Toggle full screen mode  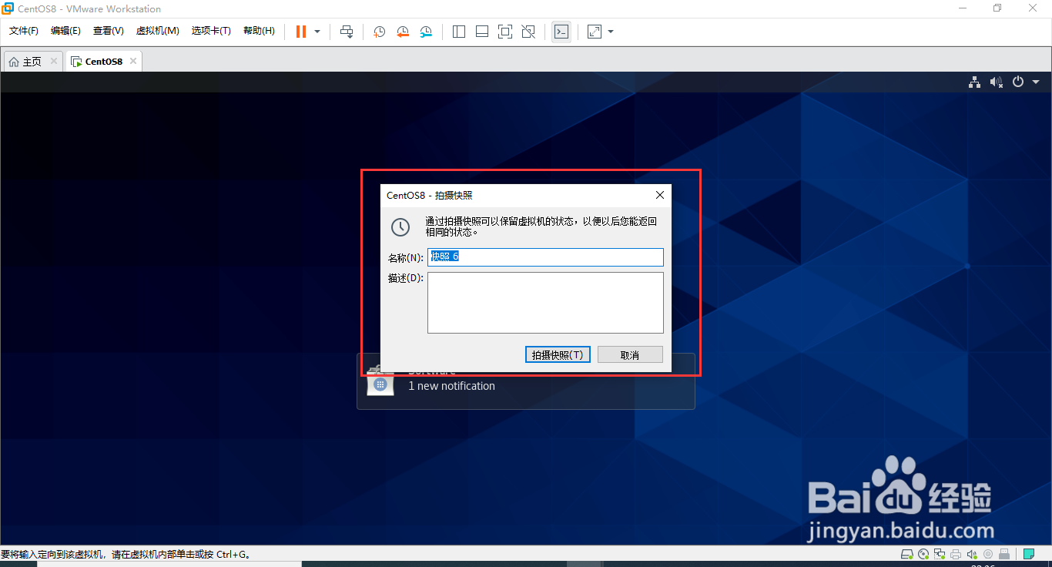click(x=504, y=32)
